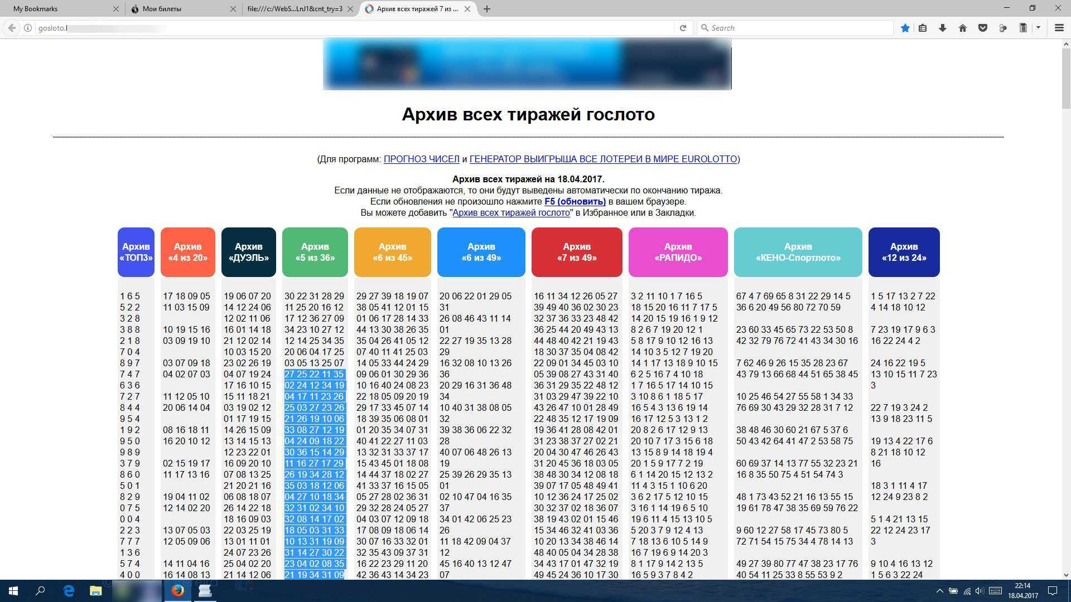The height and width of the screenshot is (602, 1071).
Task: Open the Windows Start menu
Action: tap(13, 591)
